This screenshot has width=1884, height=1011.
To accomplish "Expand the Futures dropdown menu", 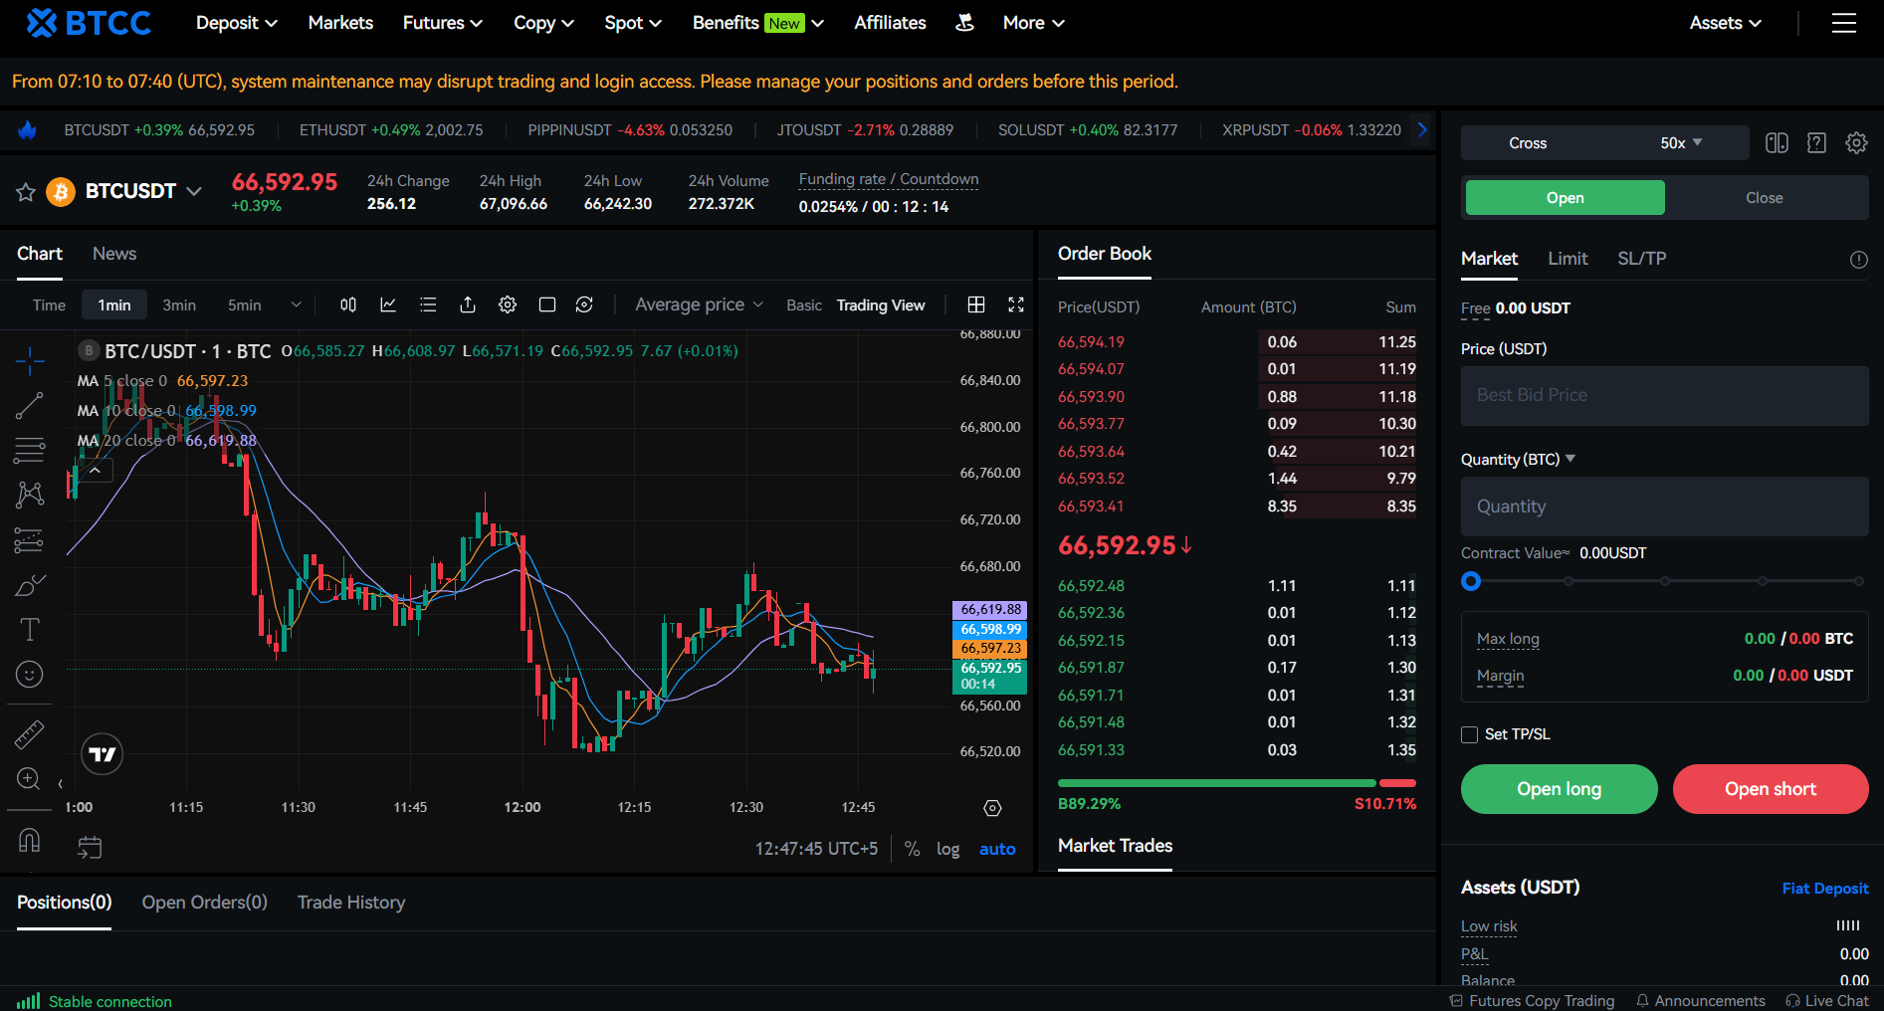I will coord(443,23).
